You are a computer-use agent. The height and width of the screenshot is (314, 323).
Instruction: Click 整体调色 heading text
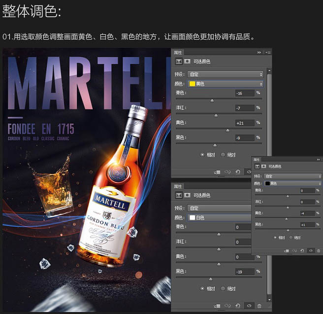[32, 11]
